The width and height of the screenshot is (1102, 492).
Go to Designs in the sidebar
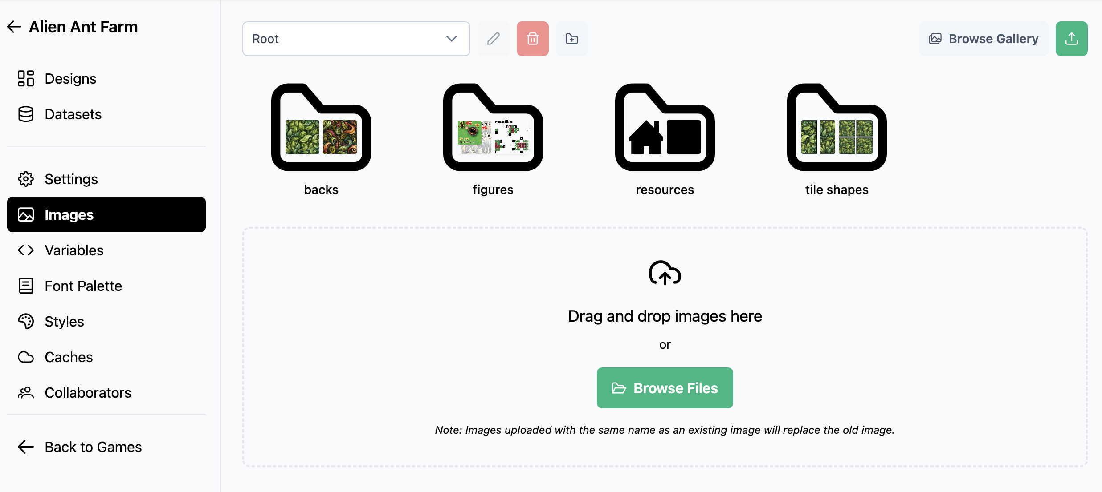coord(70,79)
